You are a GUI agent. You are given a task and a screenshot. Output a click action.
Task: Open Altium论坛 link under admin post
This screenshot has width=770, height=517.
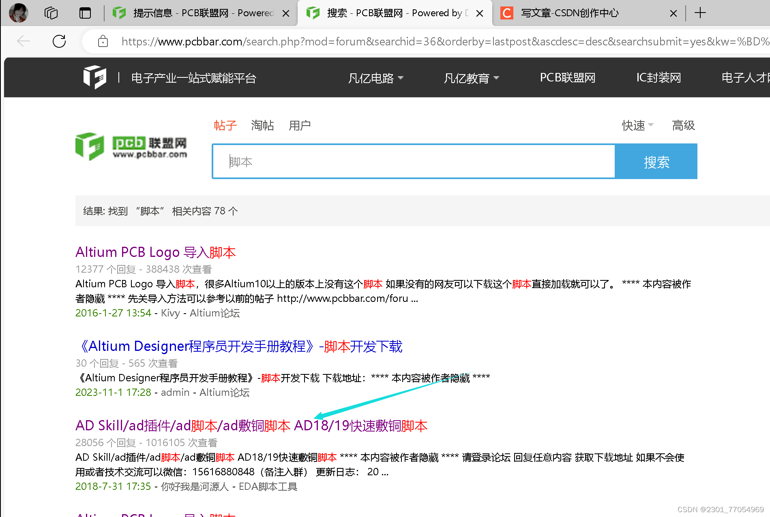[x=225, y=393]
